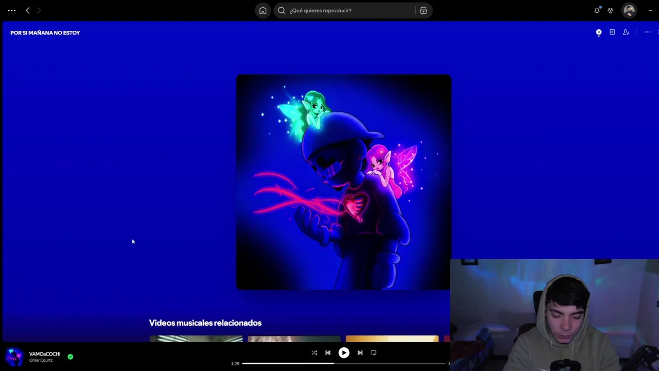Select the album art view icon

599,32
